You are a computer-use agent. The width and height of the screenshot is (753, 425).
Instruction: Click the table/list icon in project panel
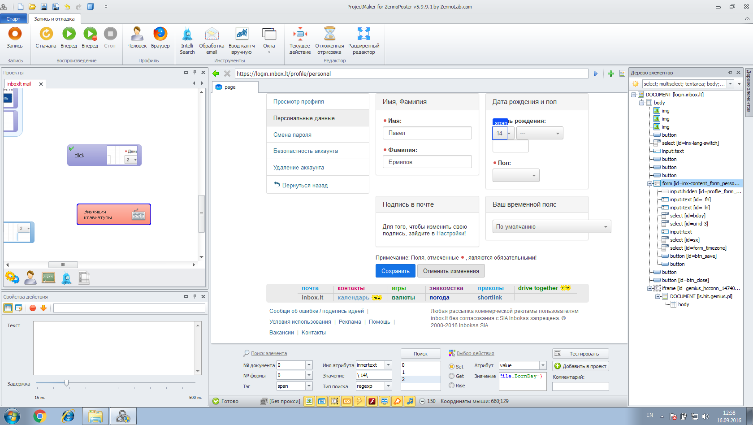point(84,278)
